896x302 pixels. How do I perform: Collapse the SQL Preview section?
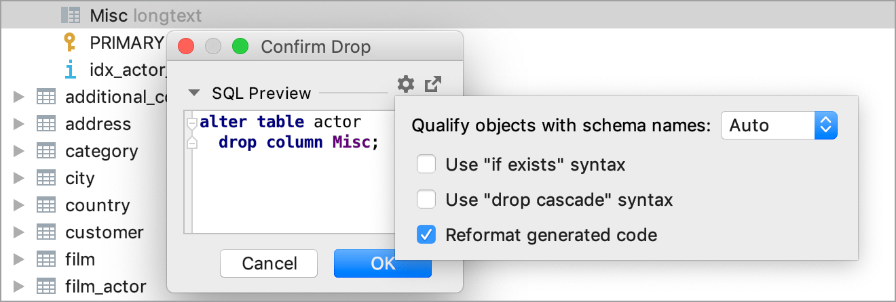click(195, 93)
